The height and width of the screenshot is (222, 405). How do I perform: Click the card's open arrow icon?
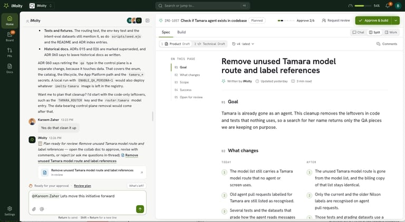[141, 173]
